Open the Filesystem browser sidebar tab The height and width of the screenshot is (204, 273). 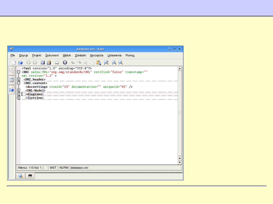[x=12, y=89]
